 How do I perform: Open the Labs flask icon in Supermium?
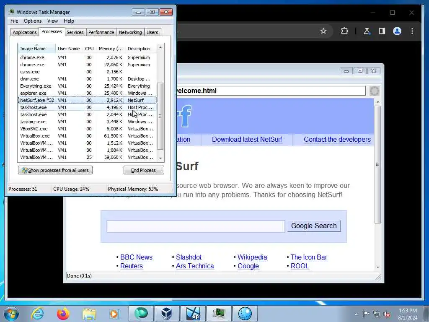pyautogui.click(x=367, y=31)
